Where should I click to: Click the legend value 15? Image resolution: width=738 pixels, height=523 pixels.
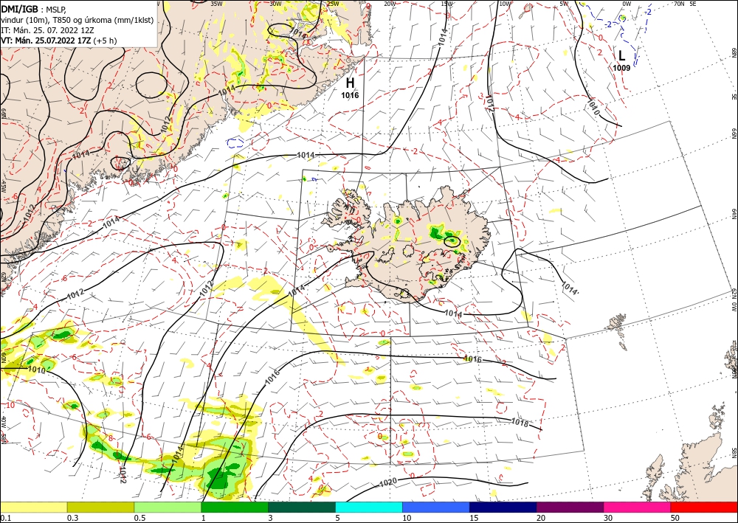pyautogui.click(x=473, y=518)
